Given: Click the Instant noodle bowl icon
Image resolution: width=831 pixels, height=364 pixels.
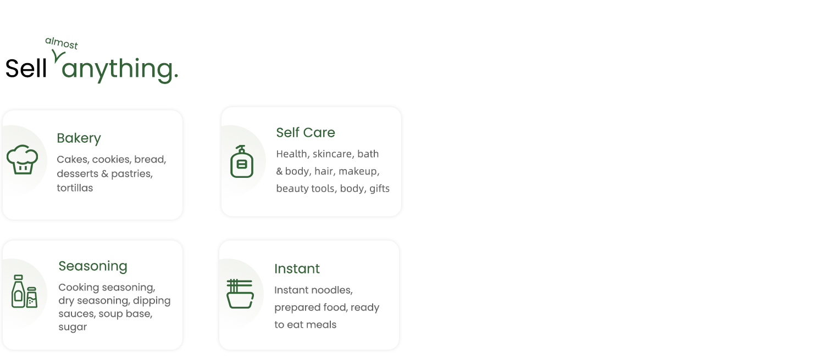Looking at the screenshot, I should click(240, 294).
